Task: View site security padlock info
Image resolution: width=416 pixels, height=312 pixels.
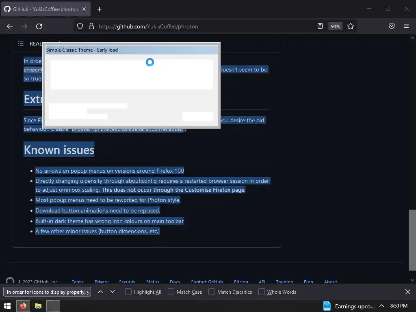Action: (x=91, y=26)
